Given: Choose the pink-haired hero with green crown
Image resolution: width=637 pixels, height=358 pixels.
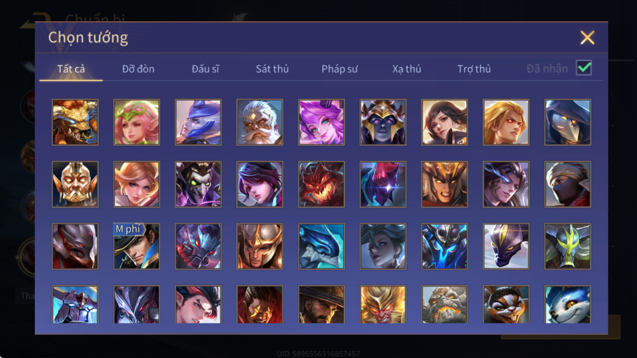Looking at the screenshot, I should pyautogui.click(x=137, y=122).
